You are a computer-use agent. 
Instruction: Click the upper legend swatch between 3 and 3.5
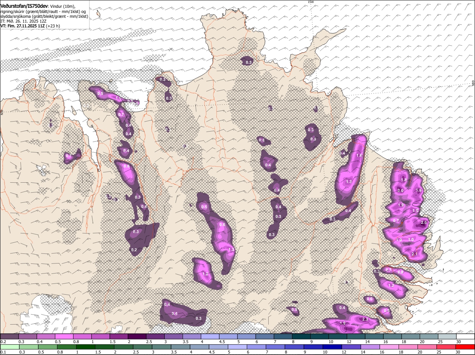pyautogui.click(x=173, y=336)
